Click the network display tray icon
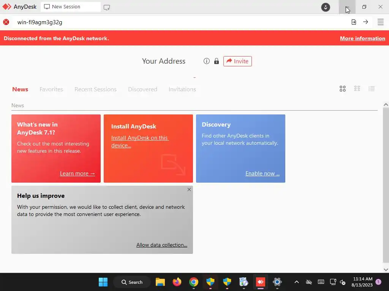This screenshot has width=389, height=291. click(x=333, y=282)
